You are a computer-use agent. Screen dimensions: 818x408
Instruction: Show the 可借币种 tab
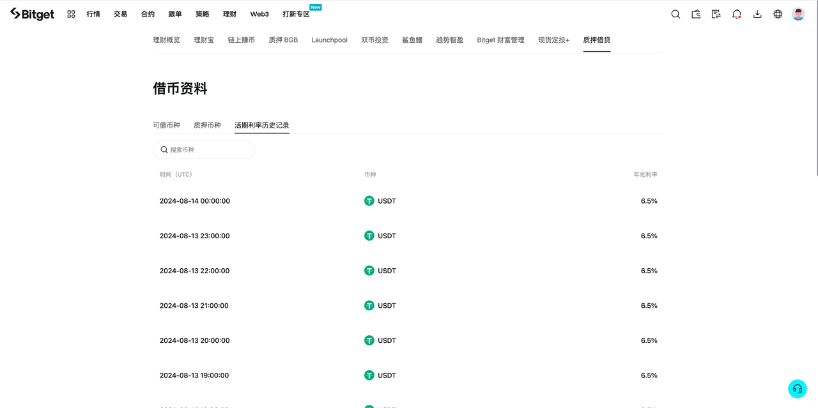(x=166, y=125)
